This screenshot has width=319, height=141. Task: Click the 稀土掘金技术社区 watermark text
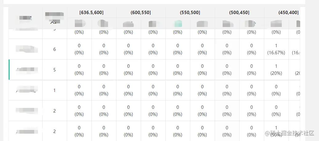click(292, 133)
